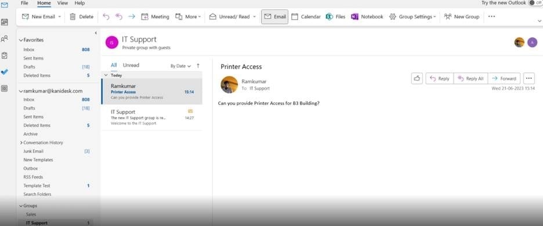Toggle the Try the new Outlook switch
543x226 pixels.
point(536,3)
